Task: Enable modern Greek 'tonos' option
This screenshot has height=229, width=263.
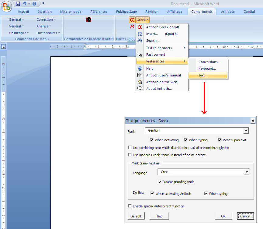Action: tap(130, 155)
